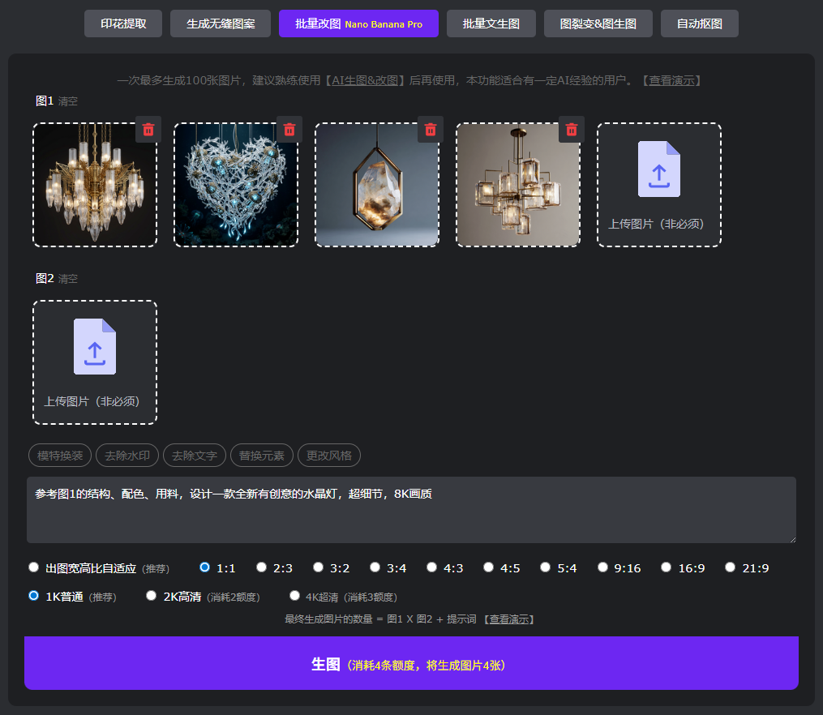Delete the crystal pendant lamp image
Viewport: 823px width, 715px height.
point(430,130)
